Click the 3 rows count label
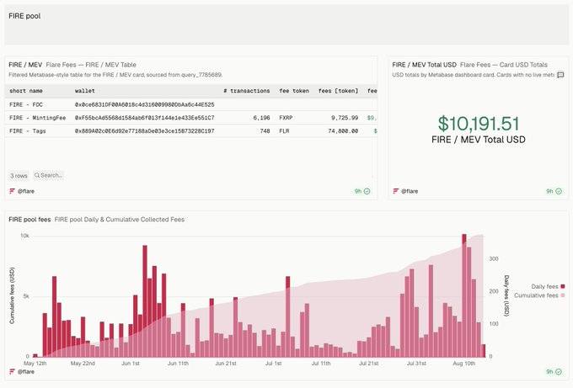The image size is (573, 388). [19, 176]
